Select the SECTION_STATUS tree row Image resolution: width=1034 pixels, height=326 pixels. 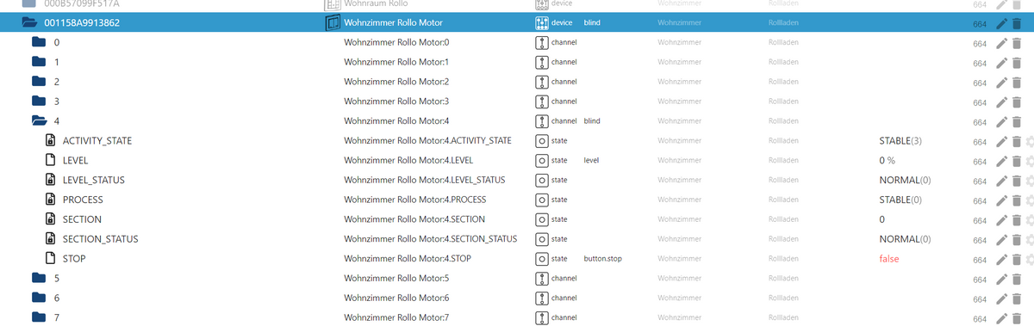pos(517,239)
